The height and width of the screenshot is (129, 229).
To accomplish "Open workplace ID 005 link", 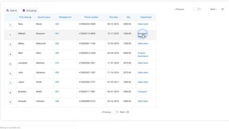I will pos(57,72).
